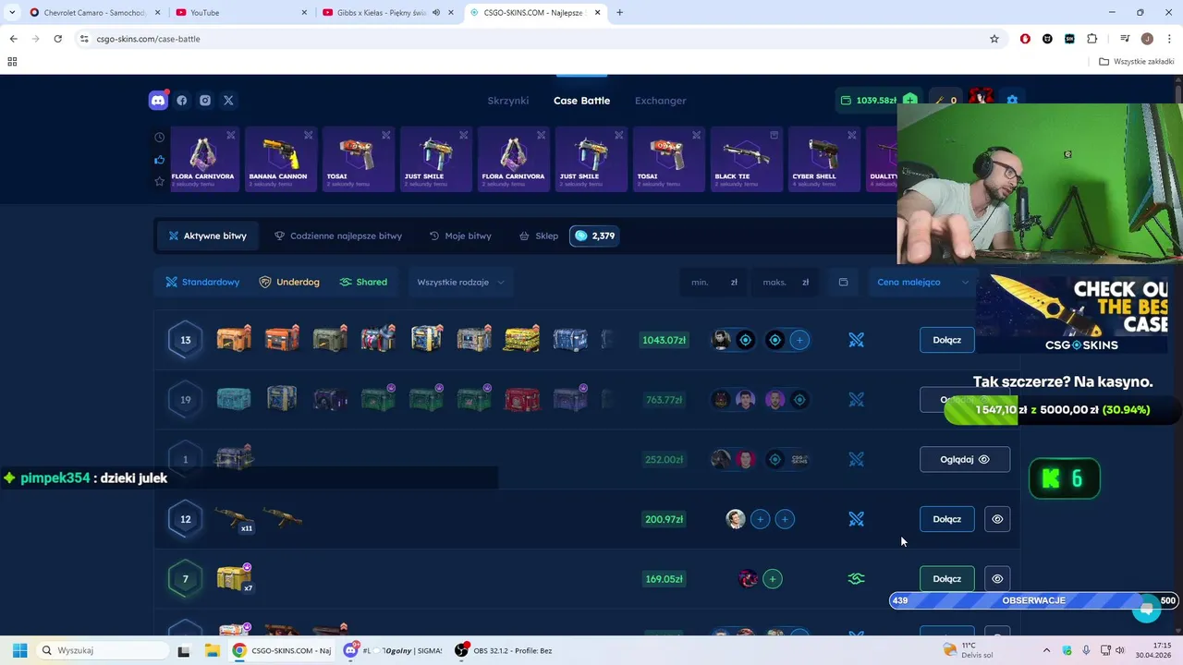Click the min. price input field
The width and height of the screenshot is (1183, 665).
coord(714,282)
